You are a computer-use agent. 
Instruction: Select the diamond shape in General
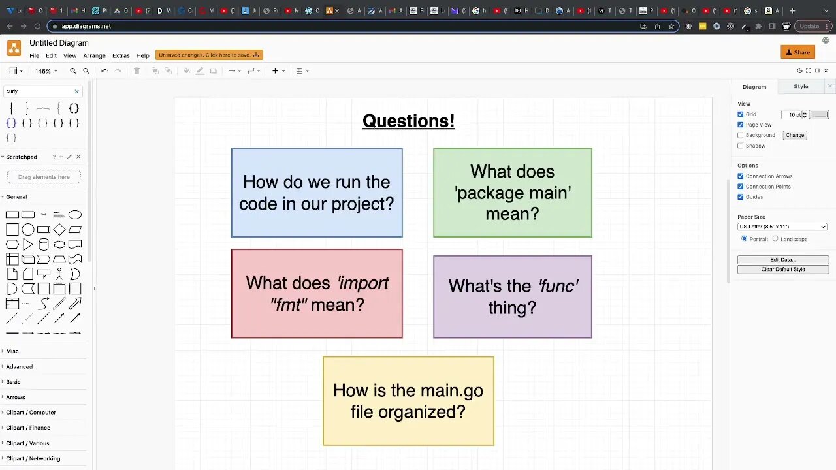(59, 230)
